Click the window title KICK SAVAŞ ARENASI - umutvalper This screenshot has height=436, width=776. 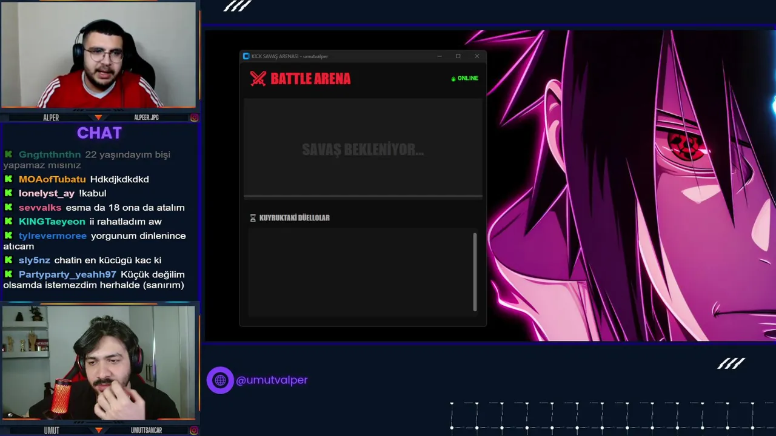coord(290,56)
